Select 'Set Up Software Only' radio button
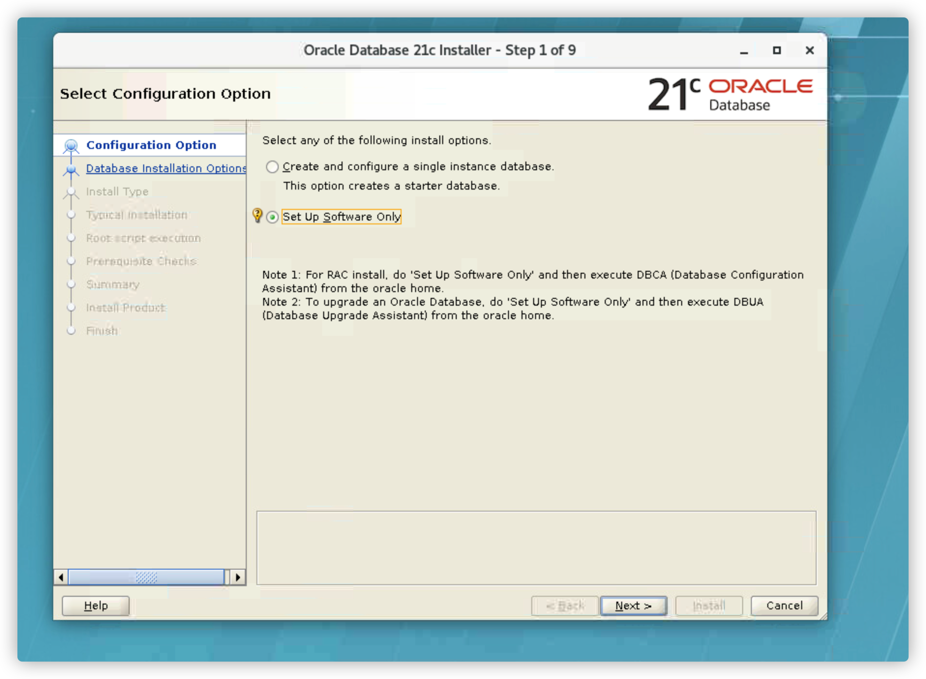Screen dimensions: 926x679 tap(272, 217)
